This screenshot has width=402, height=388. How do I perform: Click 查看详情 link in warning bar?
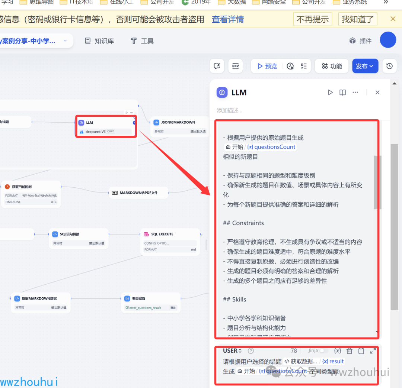(x=228, y=19)
